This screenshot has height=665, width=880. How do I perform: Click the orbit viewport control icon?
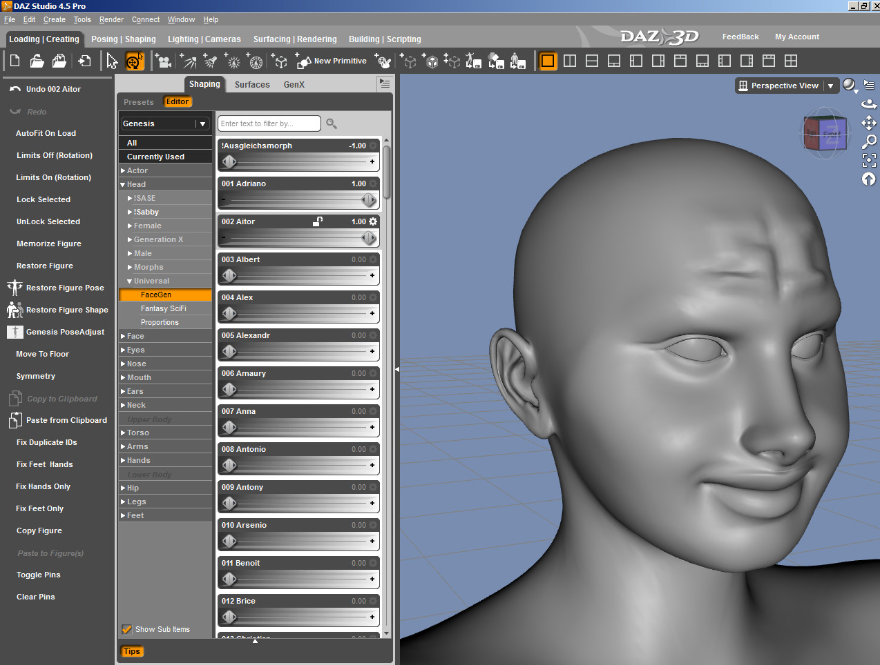click(x=869, y=104)
